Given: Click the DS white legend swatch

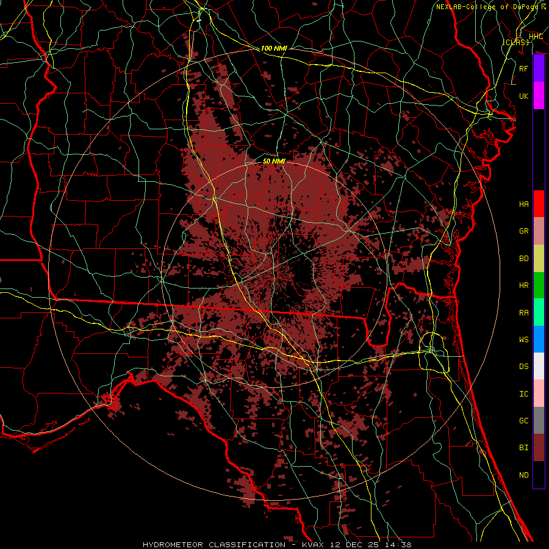Looking at the screenshot, I should pos(539,366).
